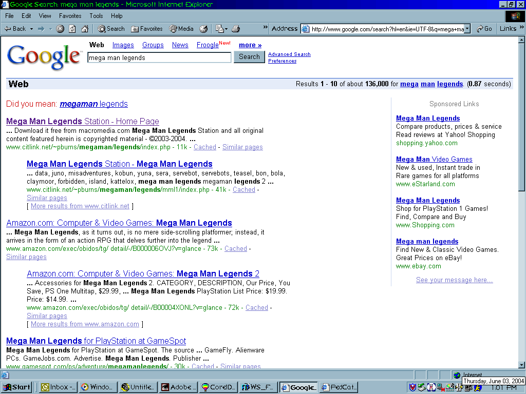Image resolution: width=526 pixels, height=394 pixels.
Task: Open the Favorites pane
Action: (x=147, y=29)
